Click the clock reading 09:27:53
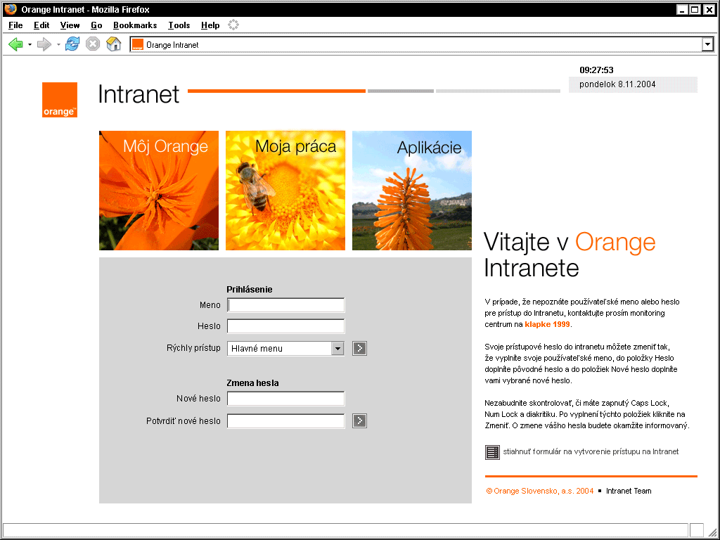The height and width of the screenshot is (540, 720). pyautogui.click(x=596, y=70)
